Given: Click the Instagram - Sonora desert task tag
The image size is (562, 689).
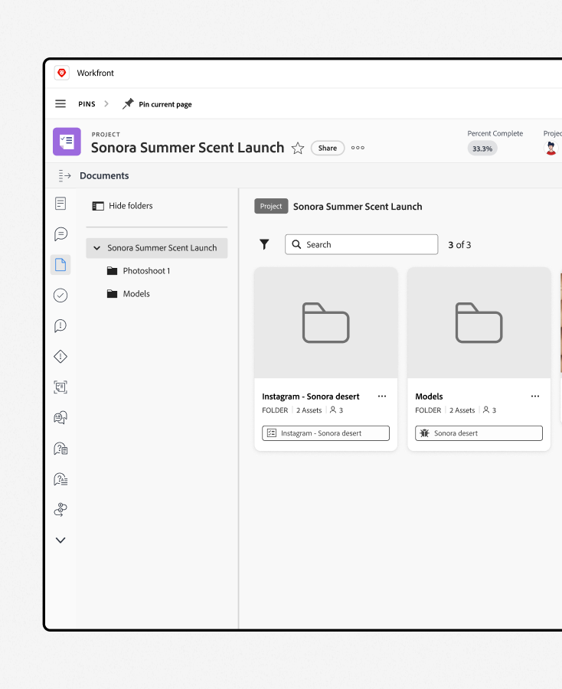Looking at the screenshot, I should tap(325, 433).
